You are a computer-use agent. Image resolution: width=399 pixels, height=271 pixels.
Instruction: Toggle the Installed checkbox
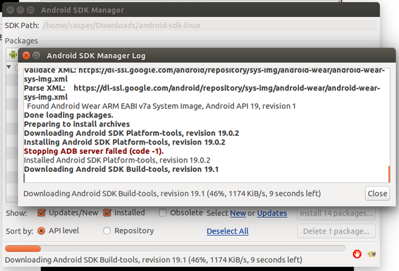click(x=107, y=212)
